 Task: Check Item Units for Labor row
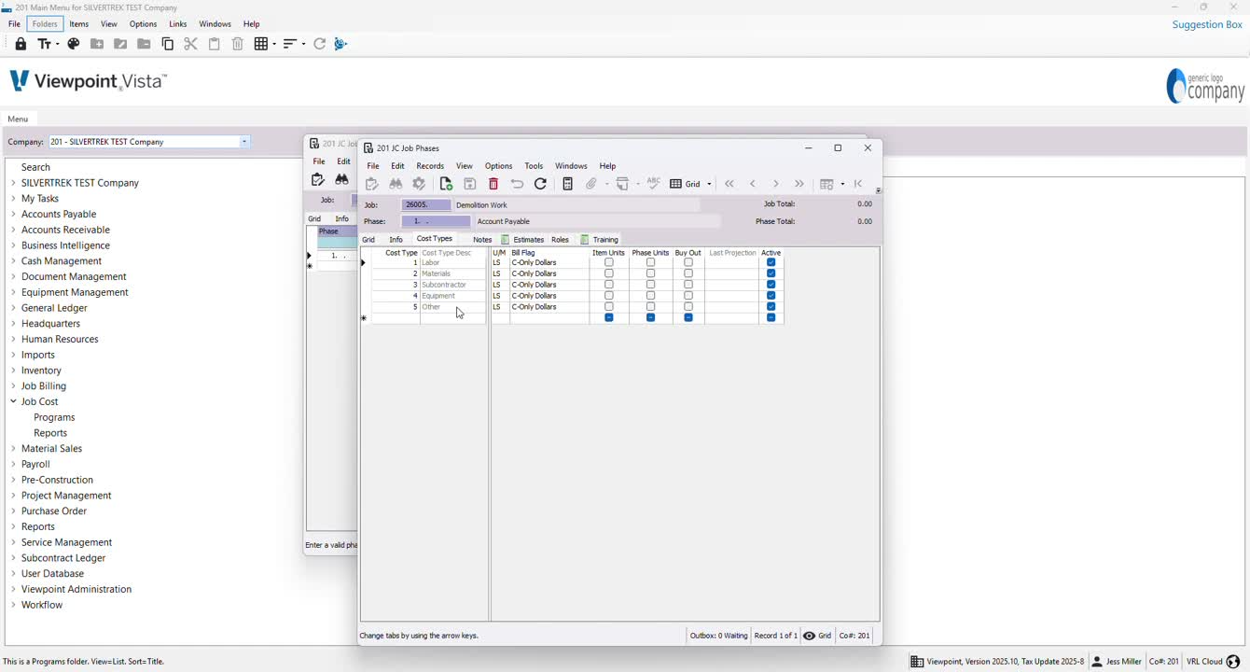[x=609, y=263]
